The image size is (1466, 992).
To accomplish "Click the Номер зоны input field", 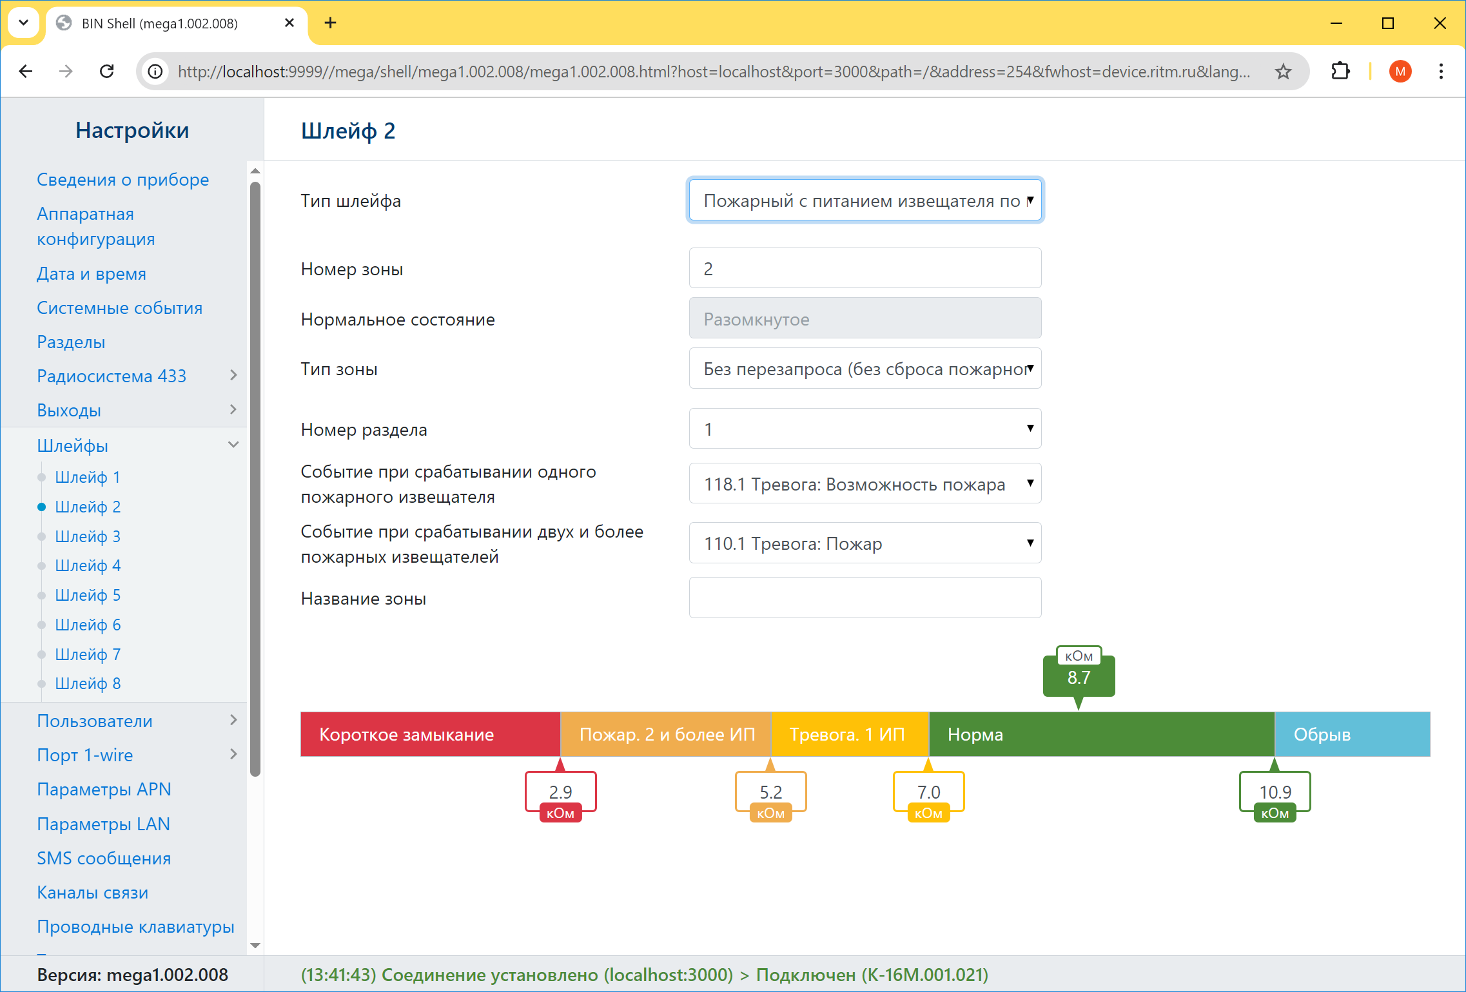I will click(865, 268).
